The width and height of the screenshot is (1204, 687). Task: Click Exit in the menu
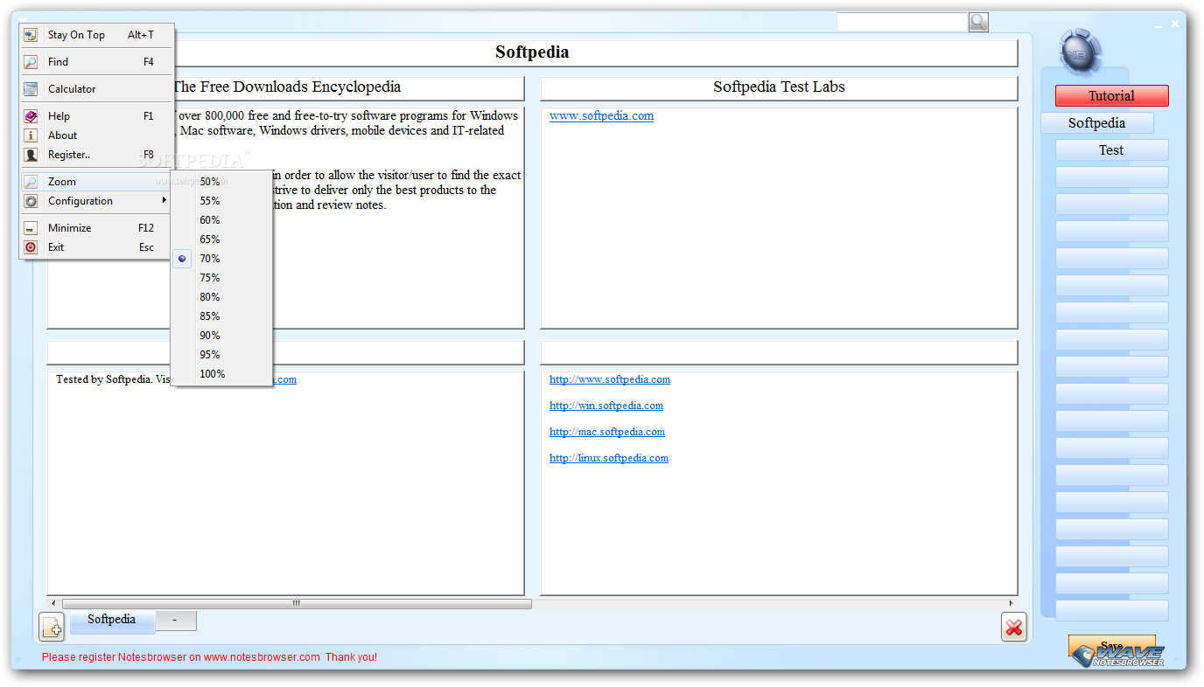click(x=97, y=247)
